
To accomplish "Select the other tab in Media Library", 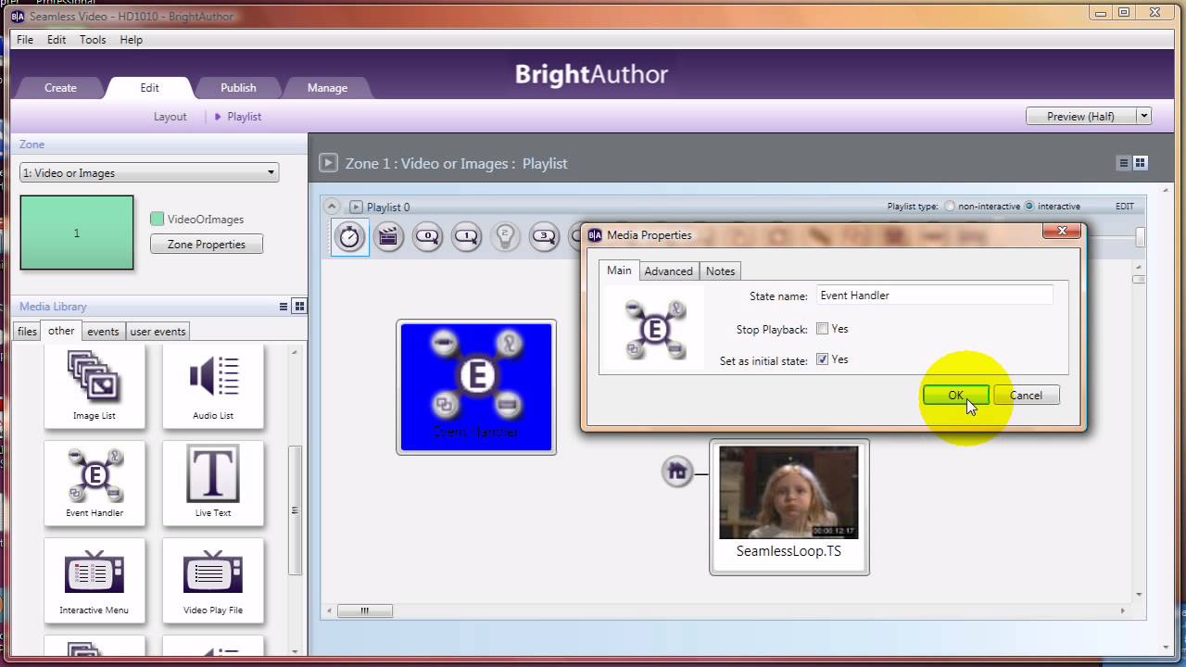I will click(61, 331).
